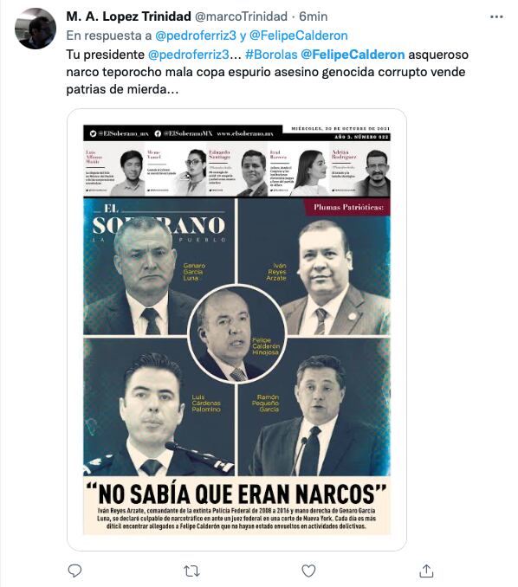518x587 pixels.
Task: Open M. A. Lopez Trinidad's profile avatar
Action: coord(36,29)
